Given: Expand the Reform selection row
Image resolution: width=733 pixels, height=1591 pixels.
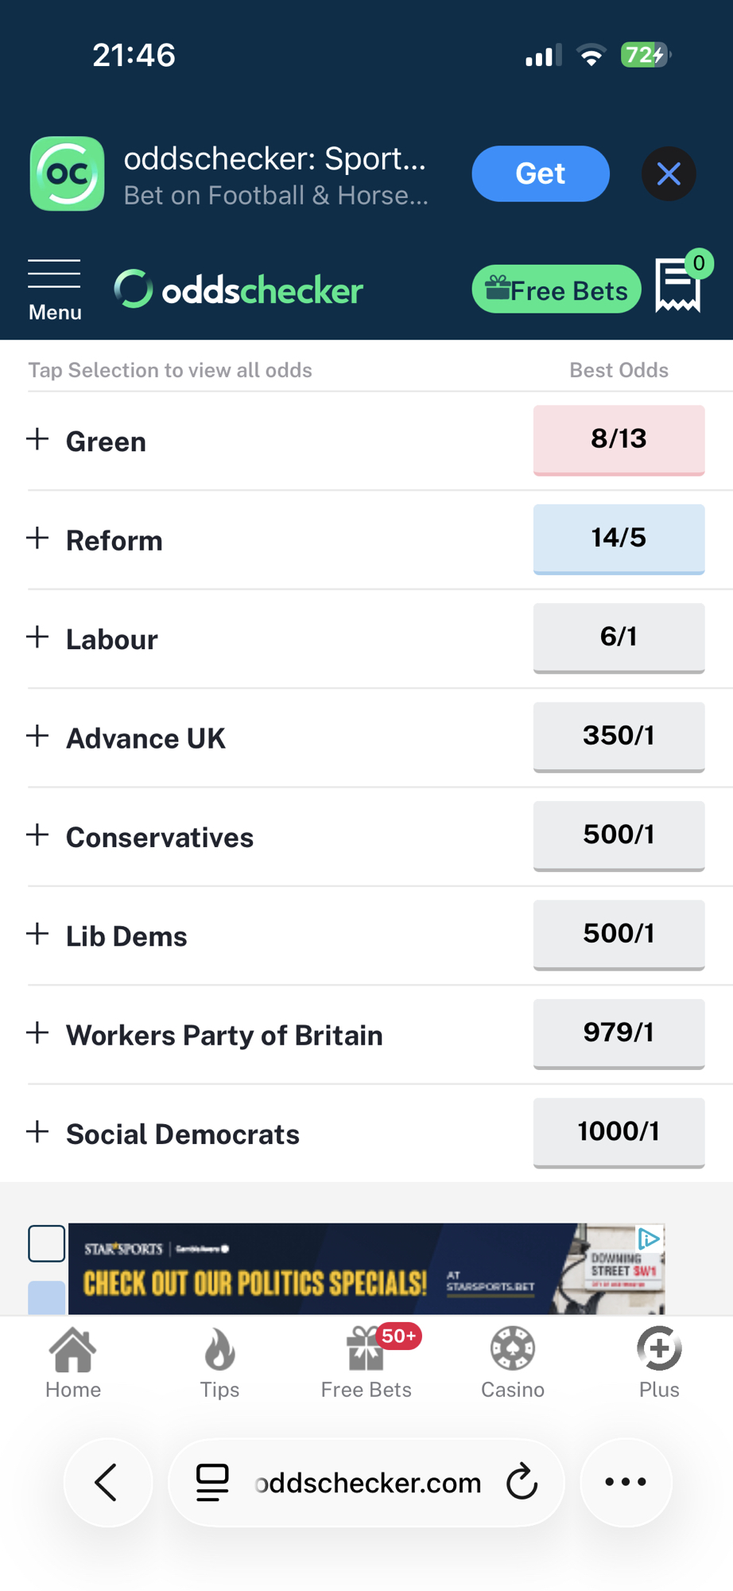Looking at the screenshot, I should coord(37,539).
